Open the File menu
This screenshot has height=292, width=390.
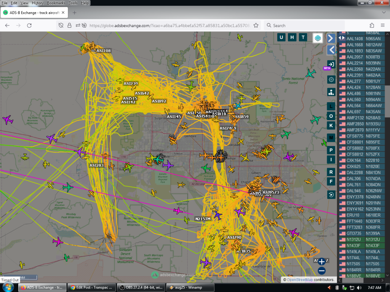click(x=5, y=3)
